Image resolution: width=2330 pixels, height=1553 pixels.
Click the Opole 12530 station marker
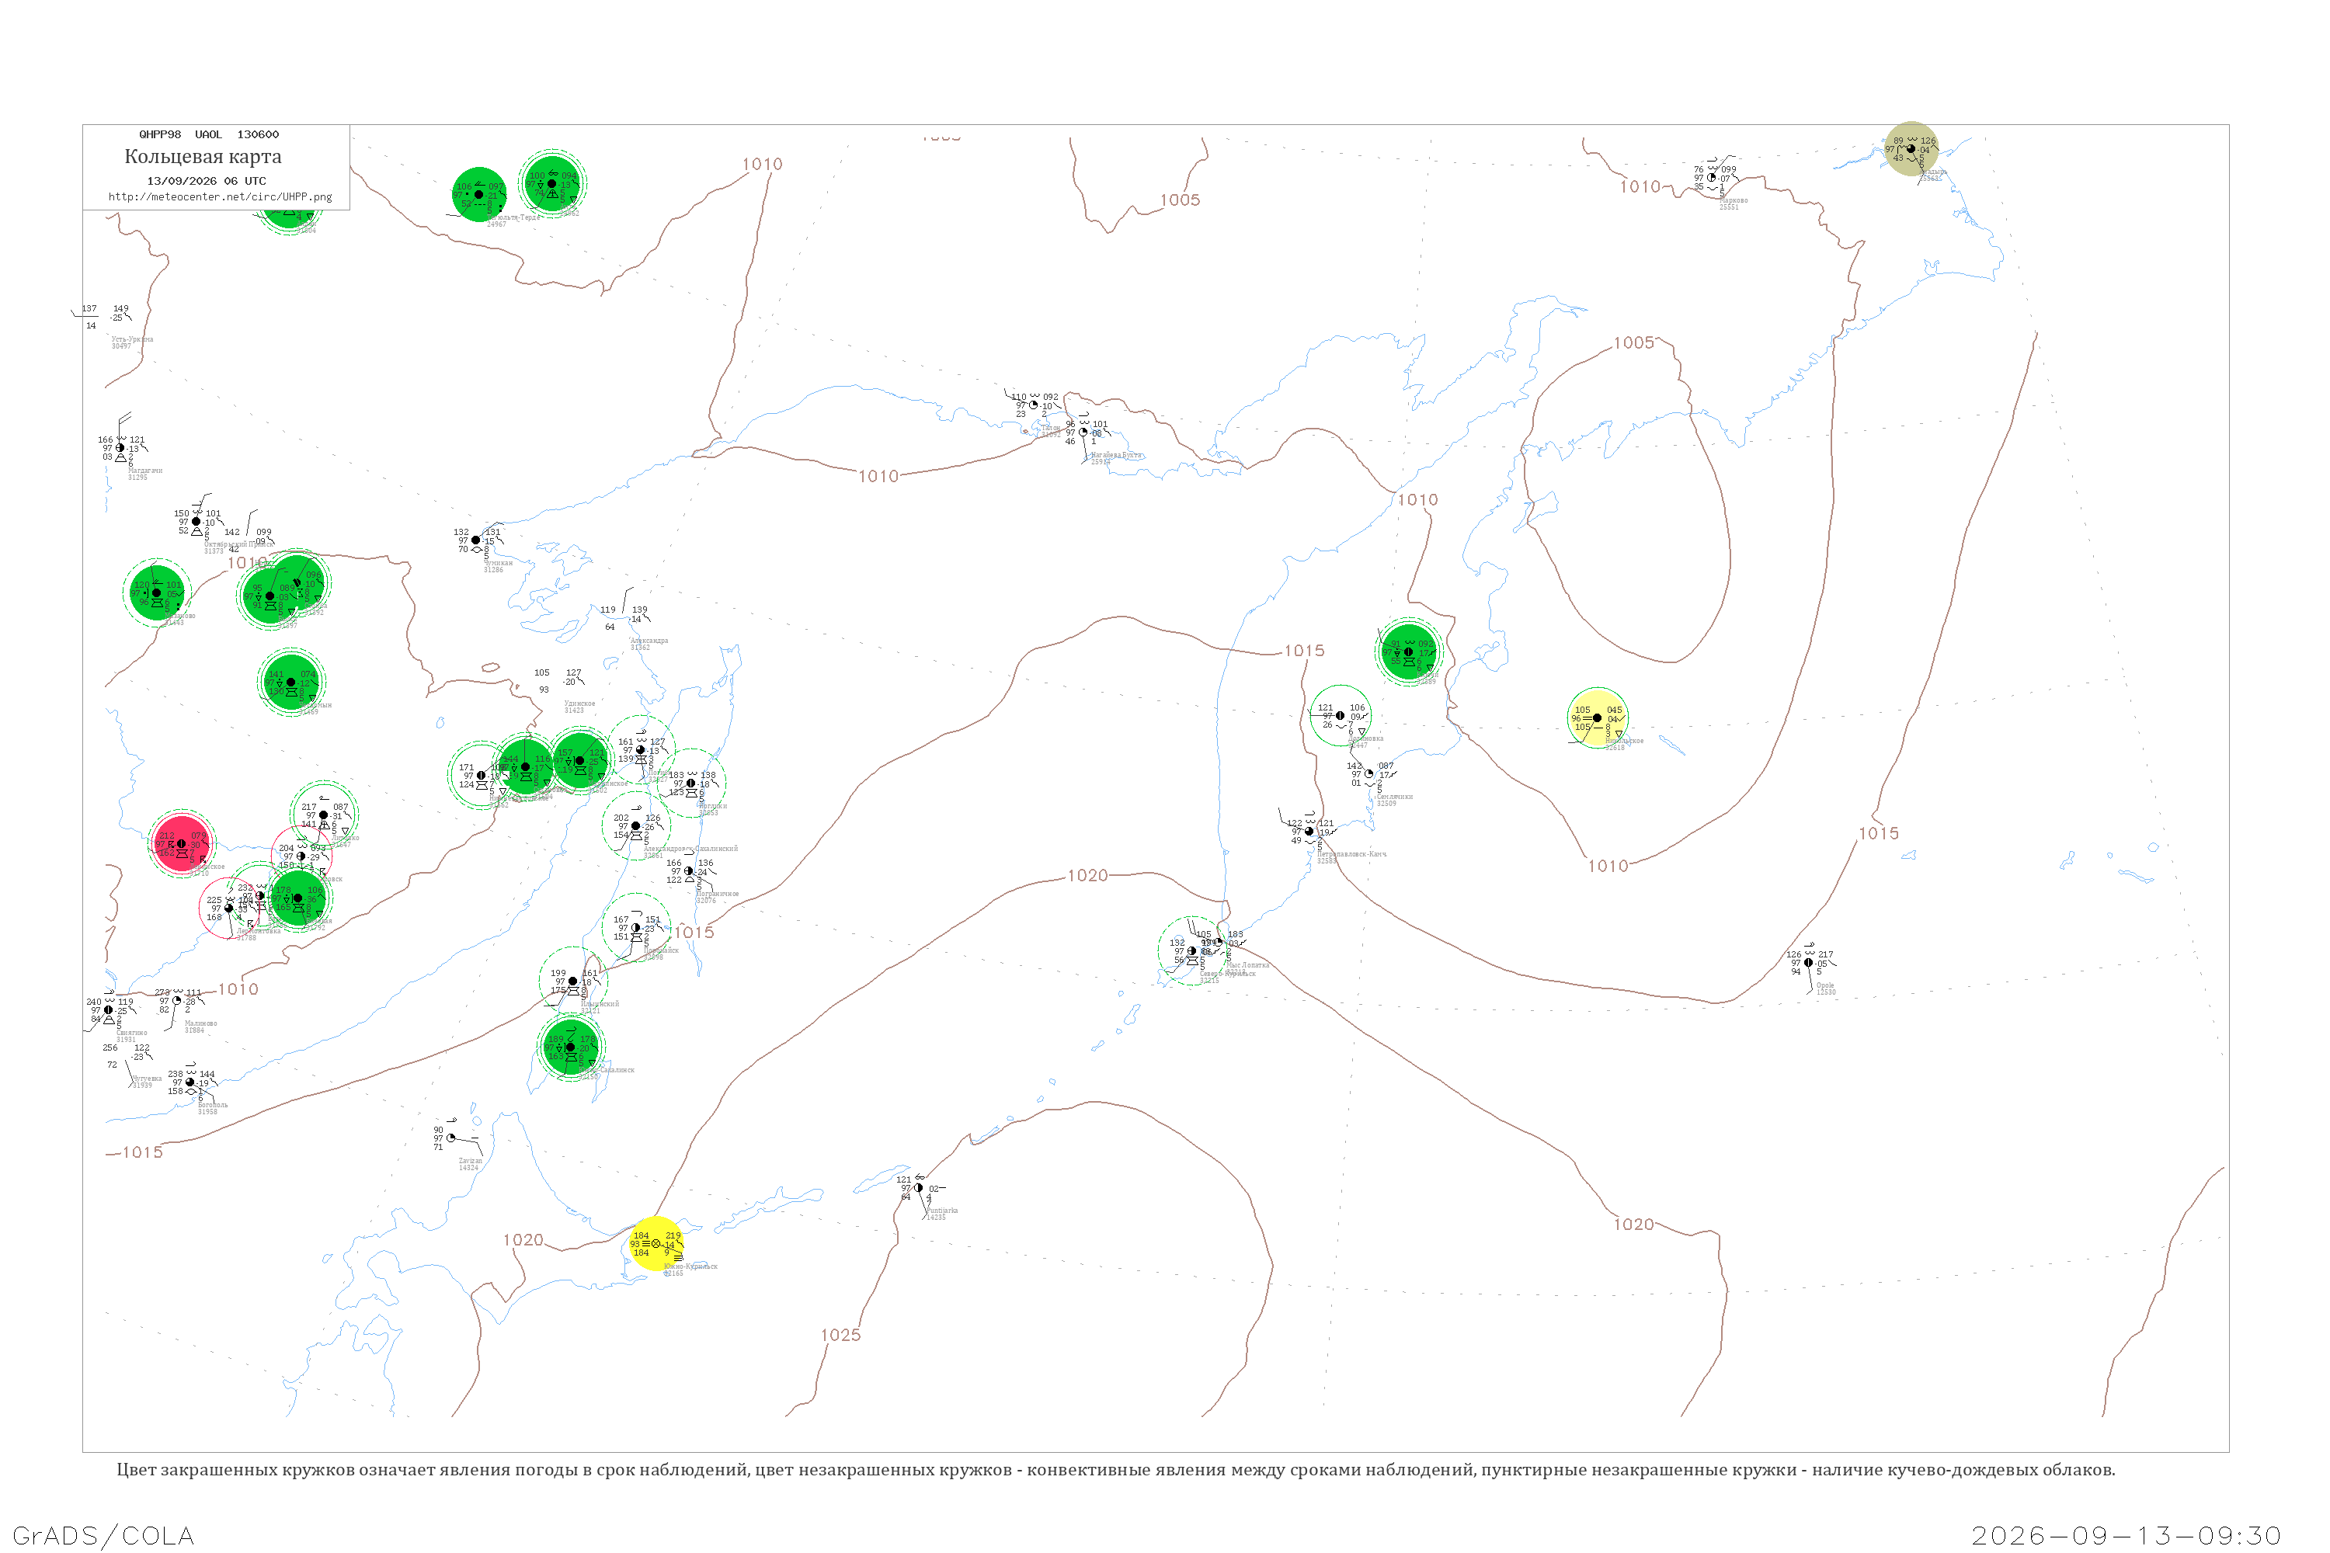tap(1808, 963)
